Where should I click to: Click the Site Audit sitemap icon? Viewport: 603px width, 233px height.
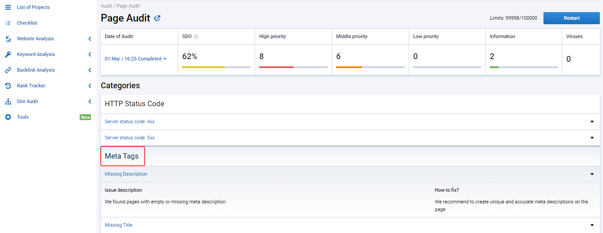click(8, 101)
